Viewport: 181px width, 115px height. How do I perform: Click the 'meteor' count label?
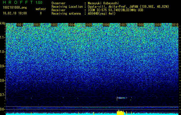tap(41, 9)
